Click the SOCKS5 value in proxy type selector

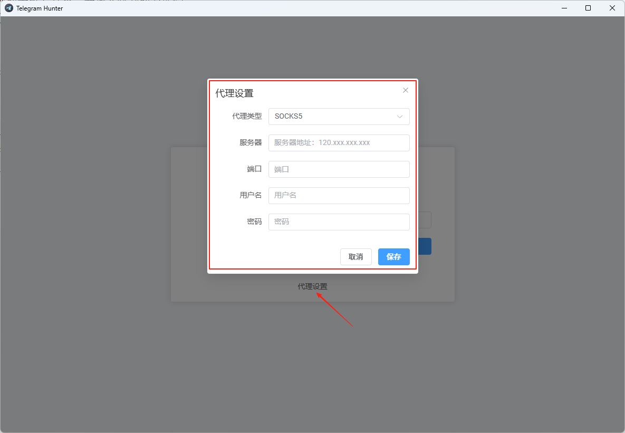click(289, 116)
